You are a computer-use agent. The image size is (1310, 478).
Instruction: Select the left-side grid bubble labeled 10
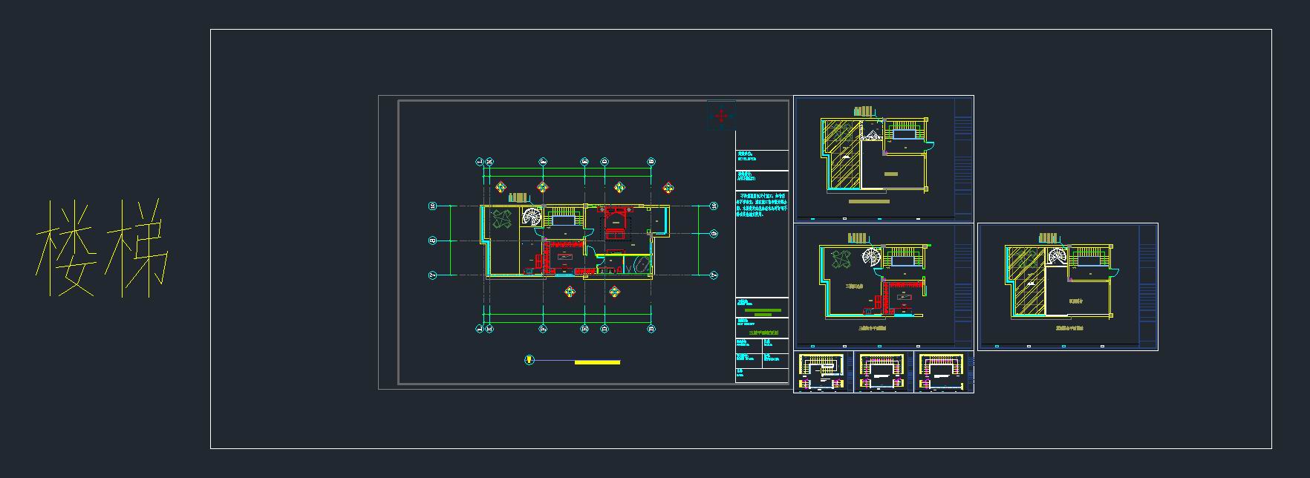point(433,206)
